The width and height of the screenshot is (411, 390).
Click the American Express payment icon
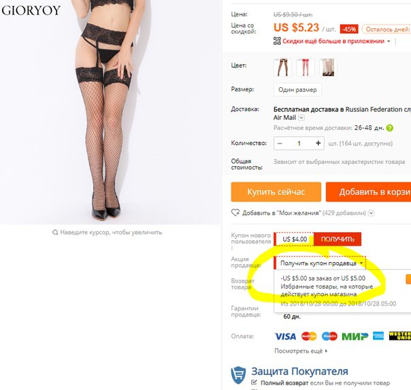(x=378, y=336)
